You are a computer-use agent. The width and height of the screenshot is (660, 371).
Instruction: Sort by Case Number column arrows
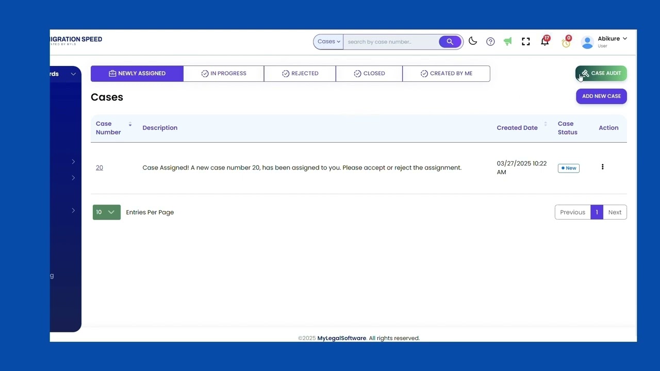tap(130, 124)
